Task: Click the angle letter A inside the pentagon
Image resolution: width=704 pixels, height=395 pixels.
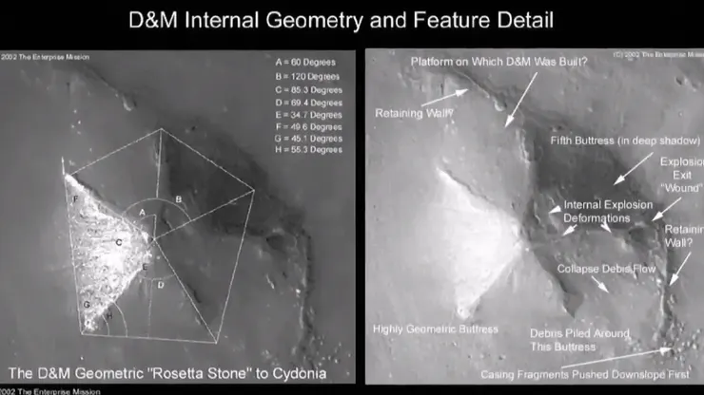Action: pos(142,213)
